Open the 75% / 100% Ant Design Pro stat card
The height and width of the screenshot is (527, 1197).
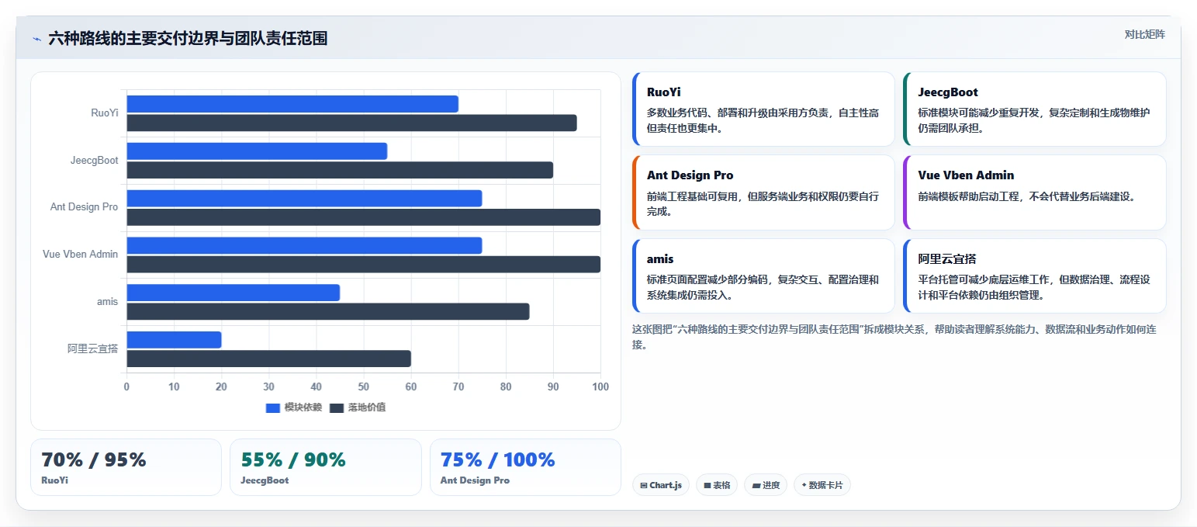[x=525, y=467]
